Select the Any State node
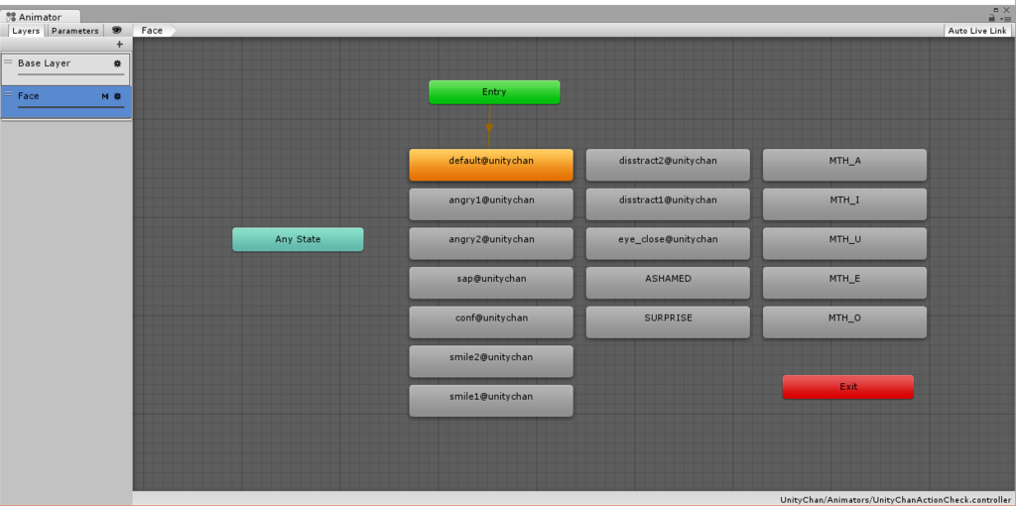Screen dimensions: 1016x506 [x=298, y=239]
